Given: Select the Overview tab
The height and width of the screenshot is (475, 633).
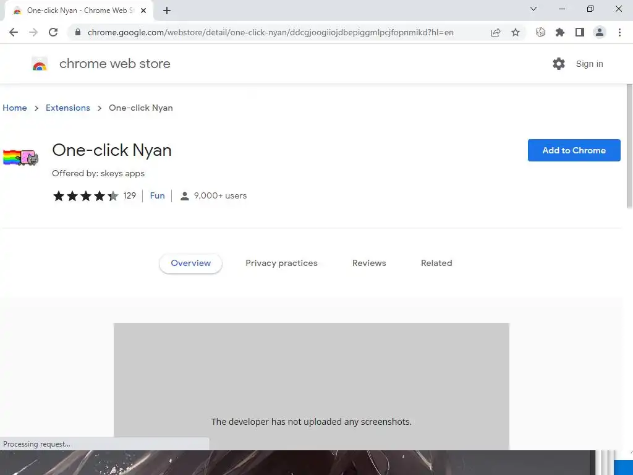Looking at the screenshot, I should click(190, 263).
